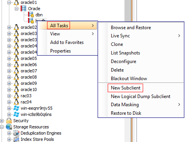
Task: Click the Index Store Pools icon
Action: 16,139
